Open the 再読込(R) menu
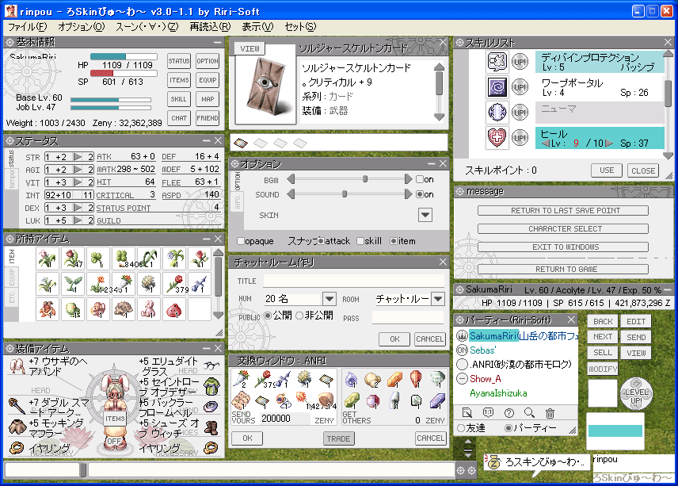Viewport: 678px width, 486px height. [x=210, y=27]
